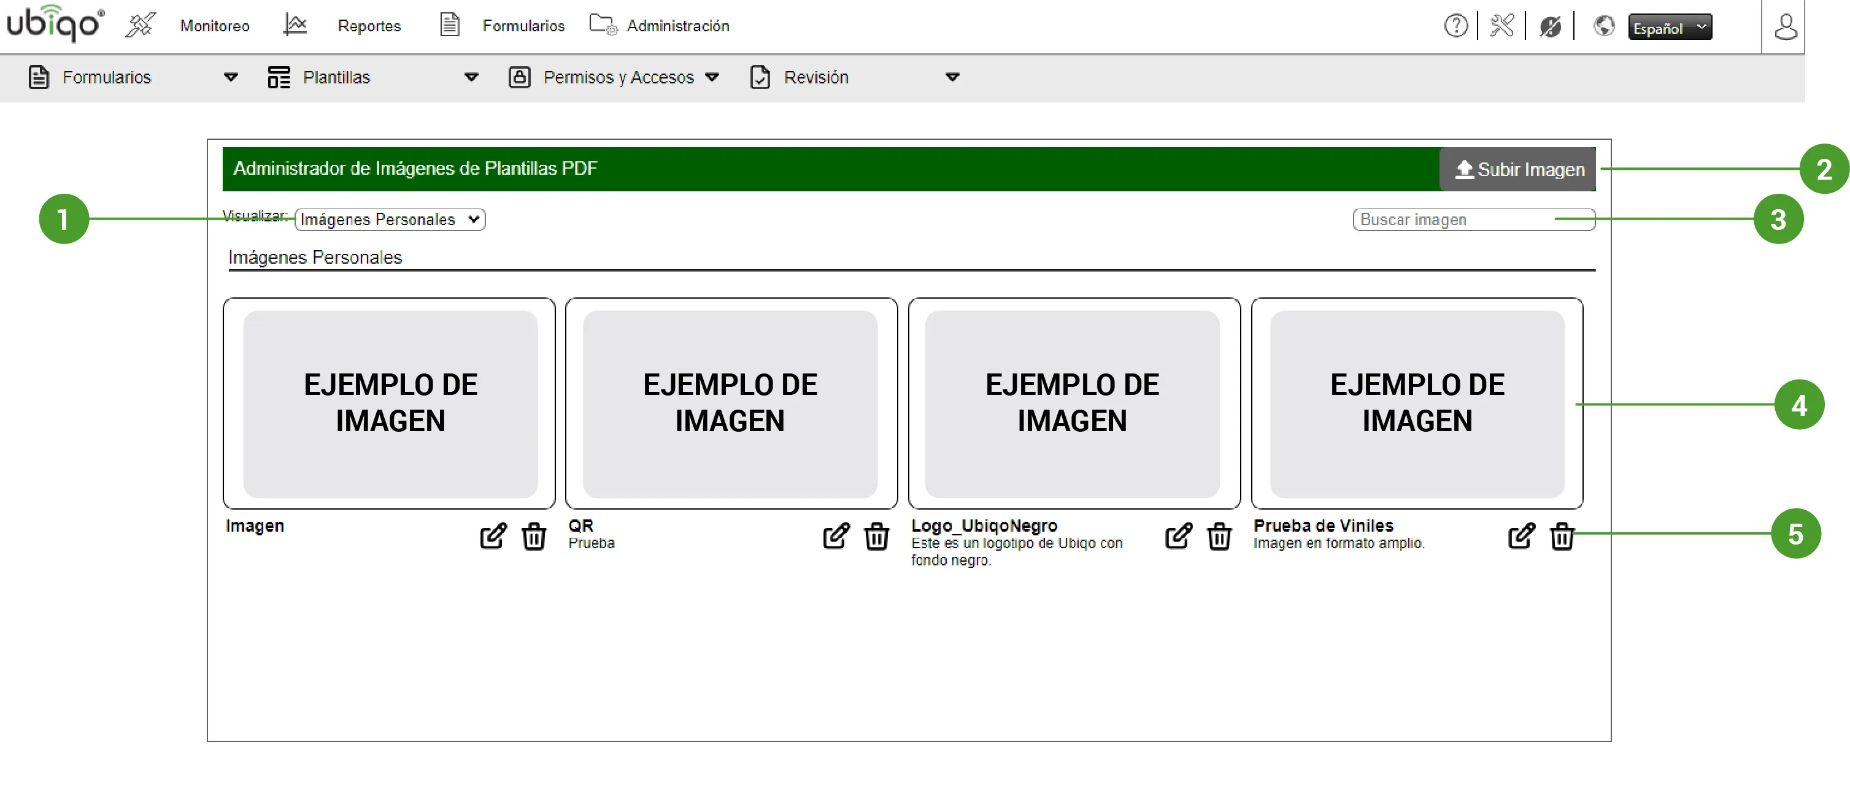Click the Revisión checked document icon
This screenshot has height=788, width=1850.
click(760, 77)
